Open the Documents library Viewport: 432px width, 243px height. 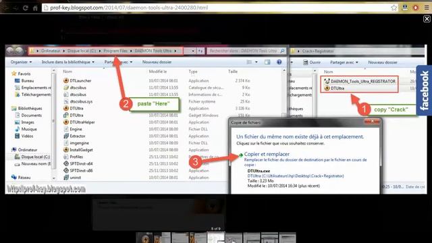click(x=28, y=115)
